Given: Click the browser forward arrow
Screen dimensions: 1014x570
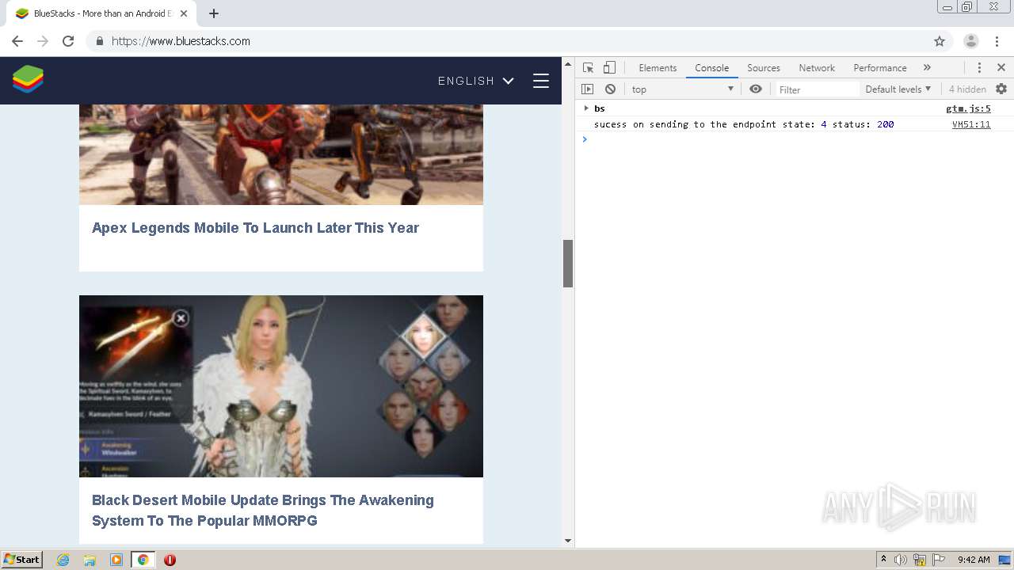Looking at the screenshot, I should click(43, 41).
